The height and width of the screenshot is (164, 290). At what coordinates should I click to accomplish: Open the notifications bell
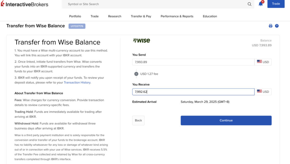261,4
